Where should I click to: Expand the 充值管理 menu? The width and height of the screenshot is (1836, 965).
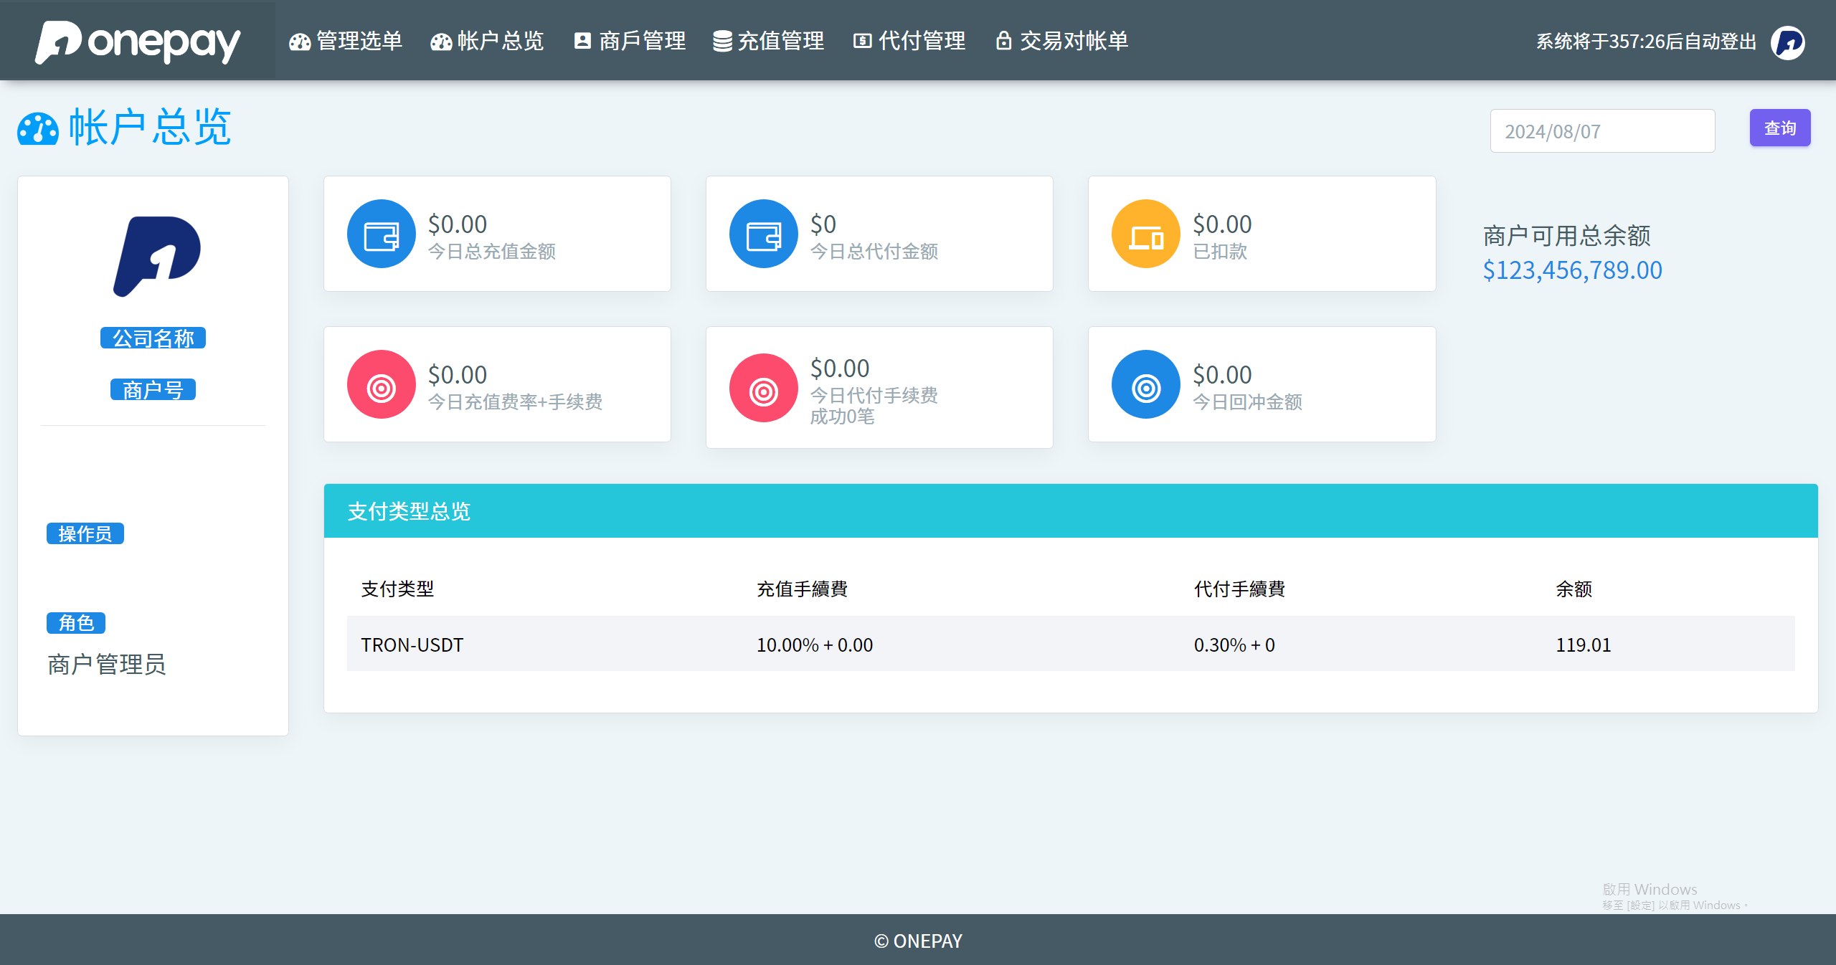point(769,41)
